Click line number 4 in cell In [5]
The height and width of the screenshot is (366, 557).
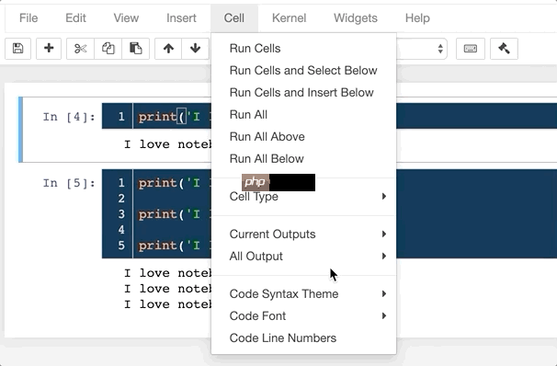pyautogui.click(x=121, y=230)
